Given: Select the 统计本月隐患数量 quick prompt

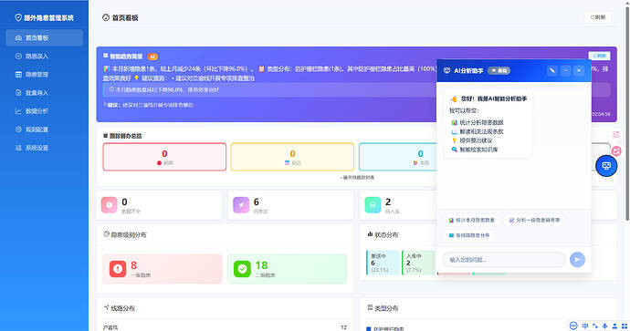Looking at the screenshot, I should click(x=472, y=221).
